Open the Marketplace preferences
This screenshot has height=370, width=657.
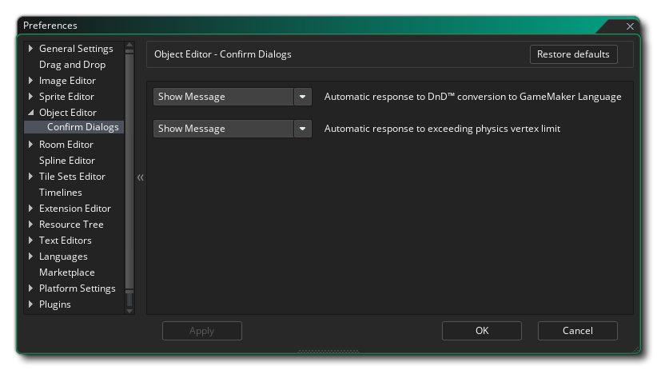coord(66,273)
